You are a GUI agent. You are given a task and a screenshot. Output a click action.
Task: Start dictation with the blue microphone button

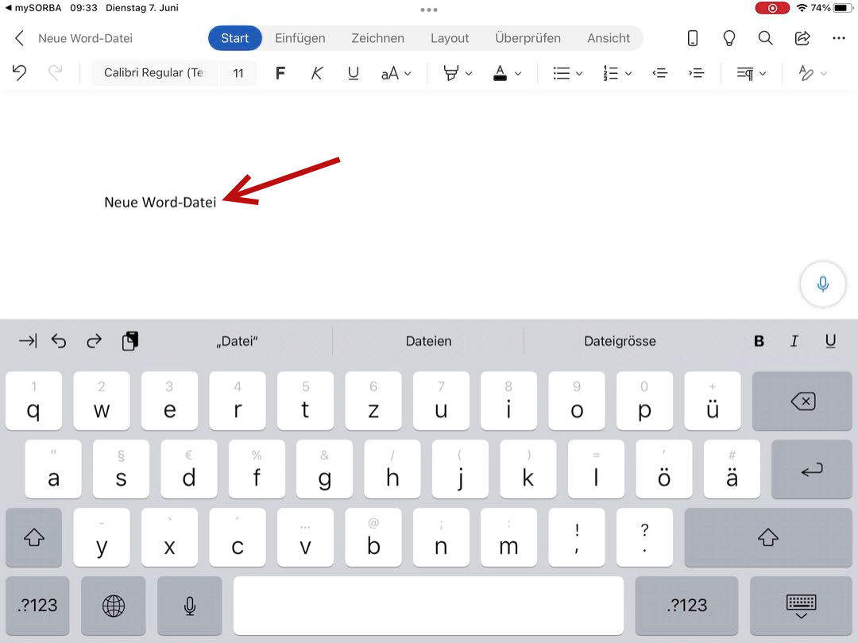pos(823,284)
